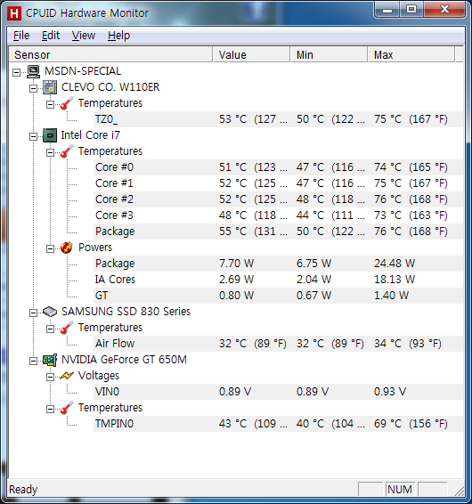
Task: Click the MSDN-SPECIAL computer icon
Action: [x=33, y=71]
